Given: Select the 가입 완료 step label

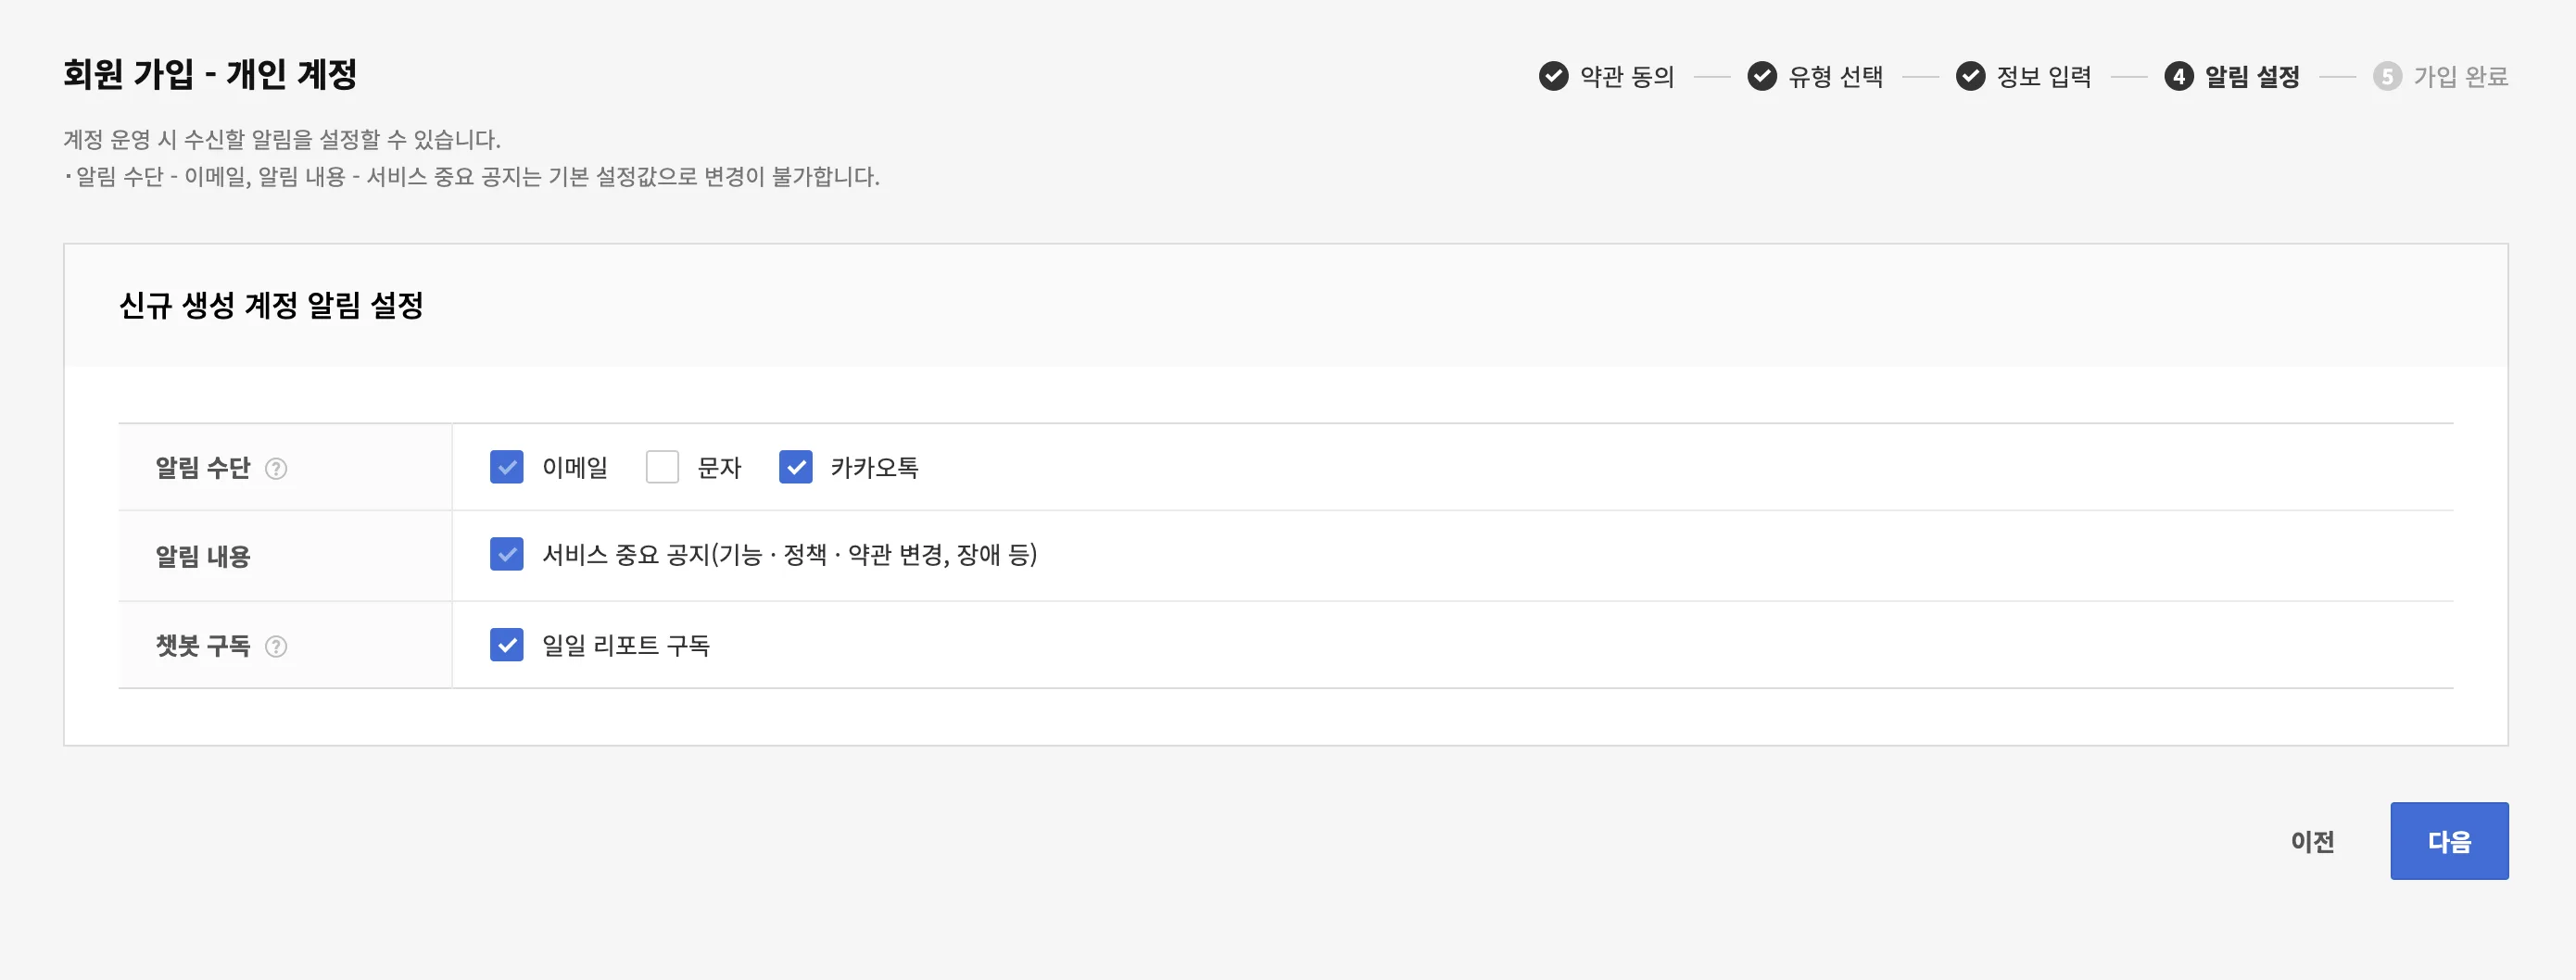Looking at the screenshot, I should tap(2460, 76).
